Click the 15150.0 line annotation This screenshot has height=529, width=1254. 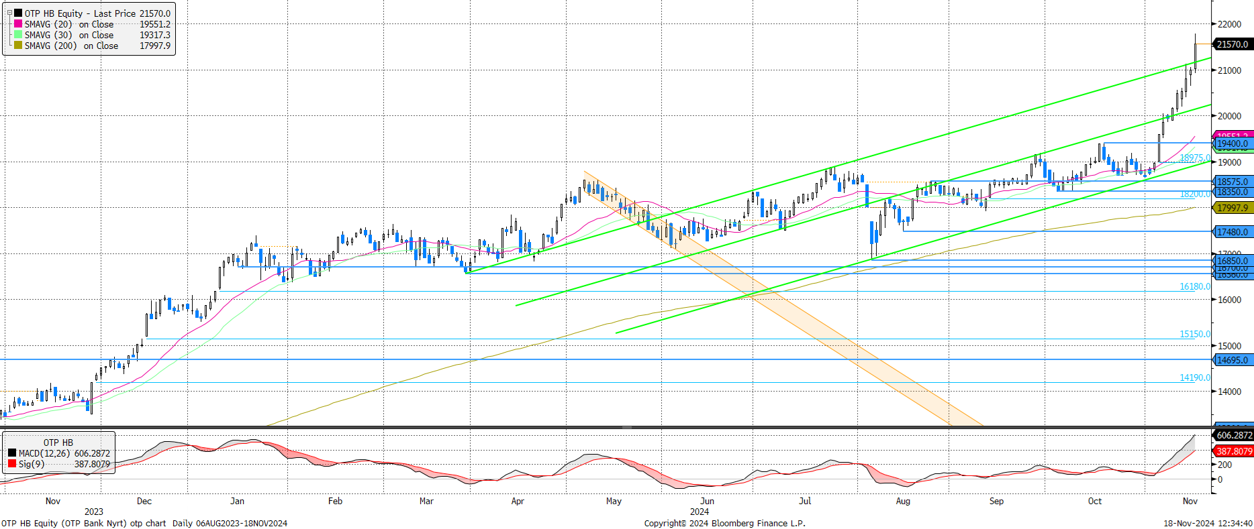point(1195,334)
